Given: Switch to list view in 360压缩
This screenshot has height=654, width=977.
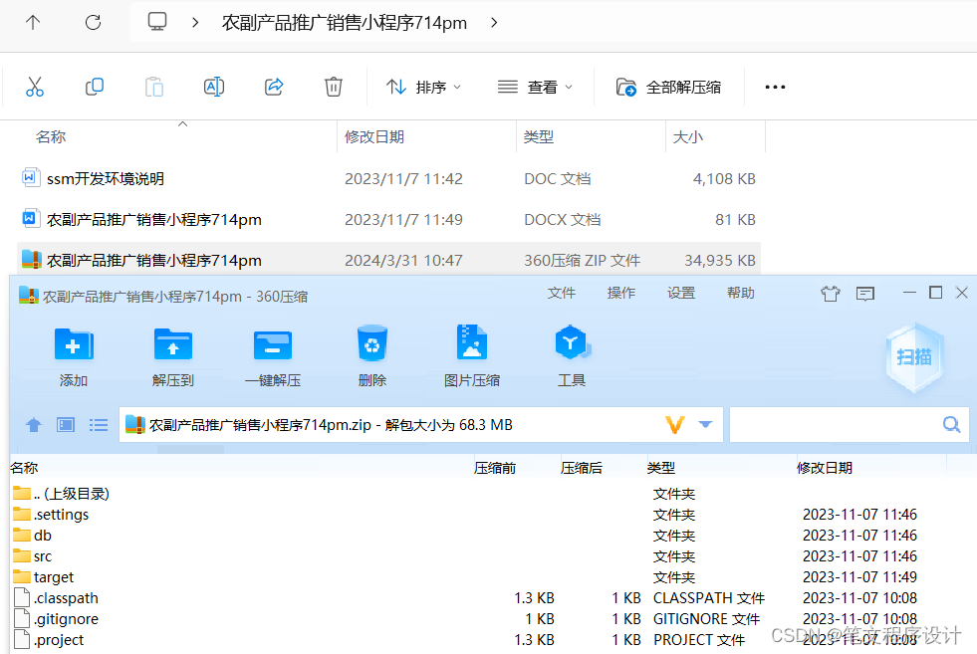Looking at the screenshot, I should tap(99, 425).
